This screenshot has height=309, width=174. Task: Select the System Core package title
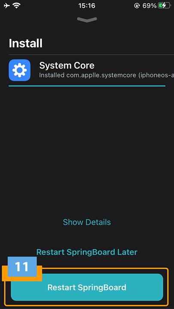(x=67, y=66)
